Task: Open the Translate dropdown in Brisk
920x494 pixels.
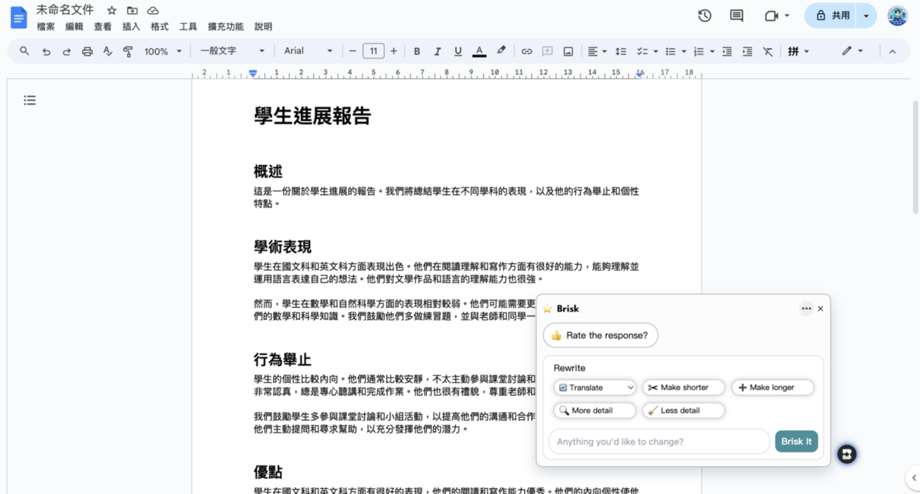Action: (595, 388)
